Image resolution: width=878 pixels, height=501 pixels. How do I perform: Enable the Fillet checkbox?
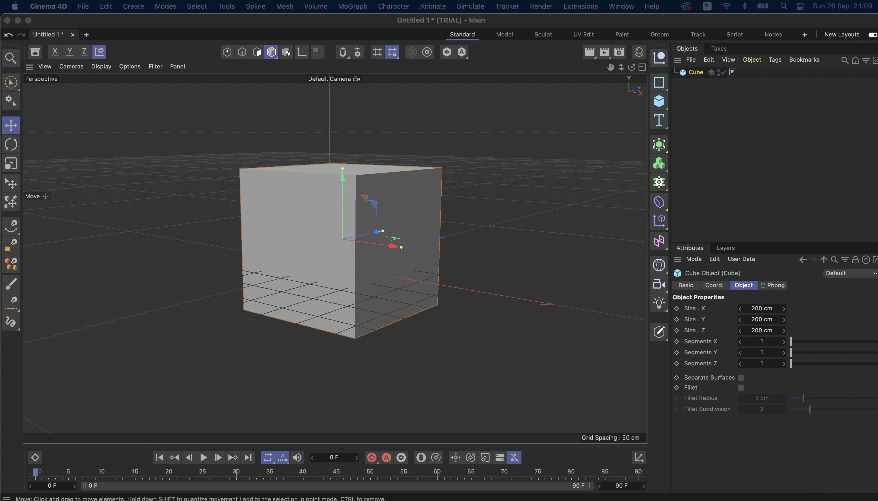coord(741,388)
